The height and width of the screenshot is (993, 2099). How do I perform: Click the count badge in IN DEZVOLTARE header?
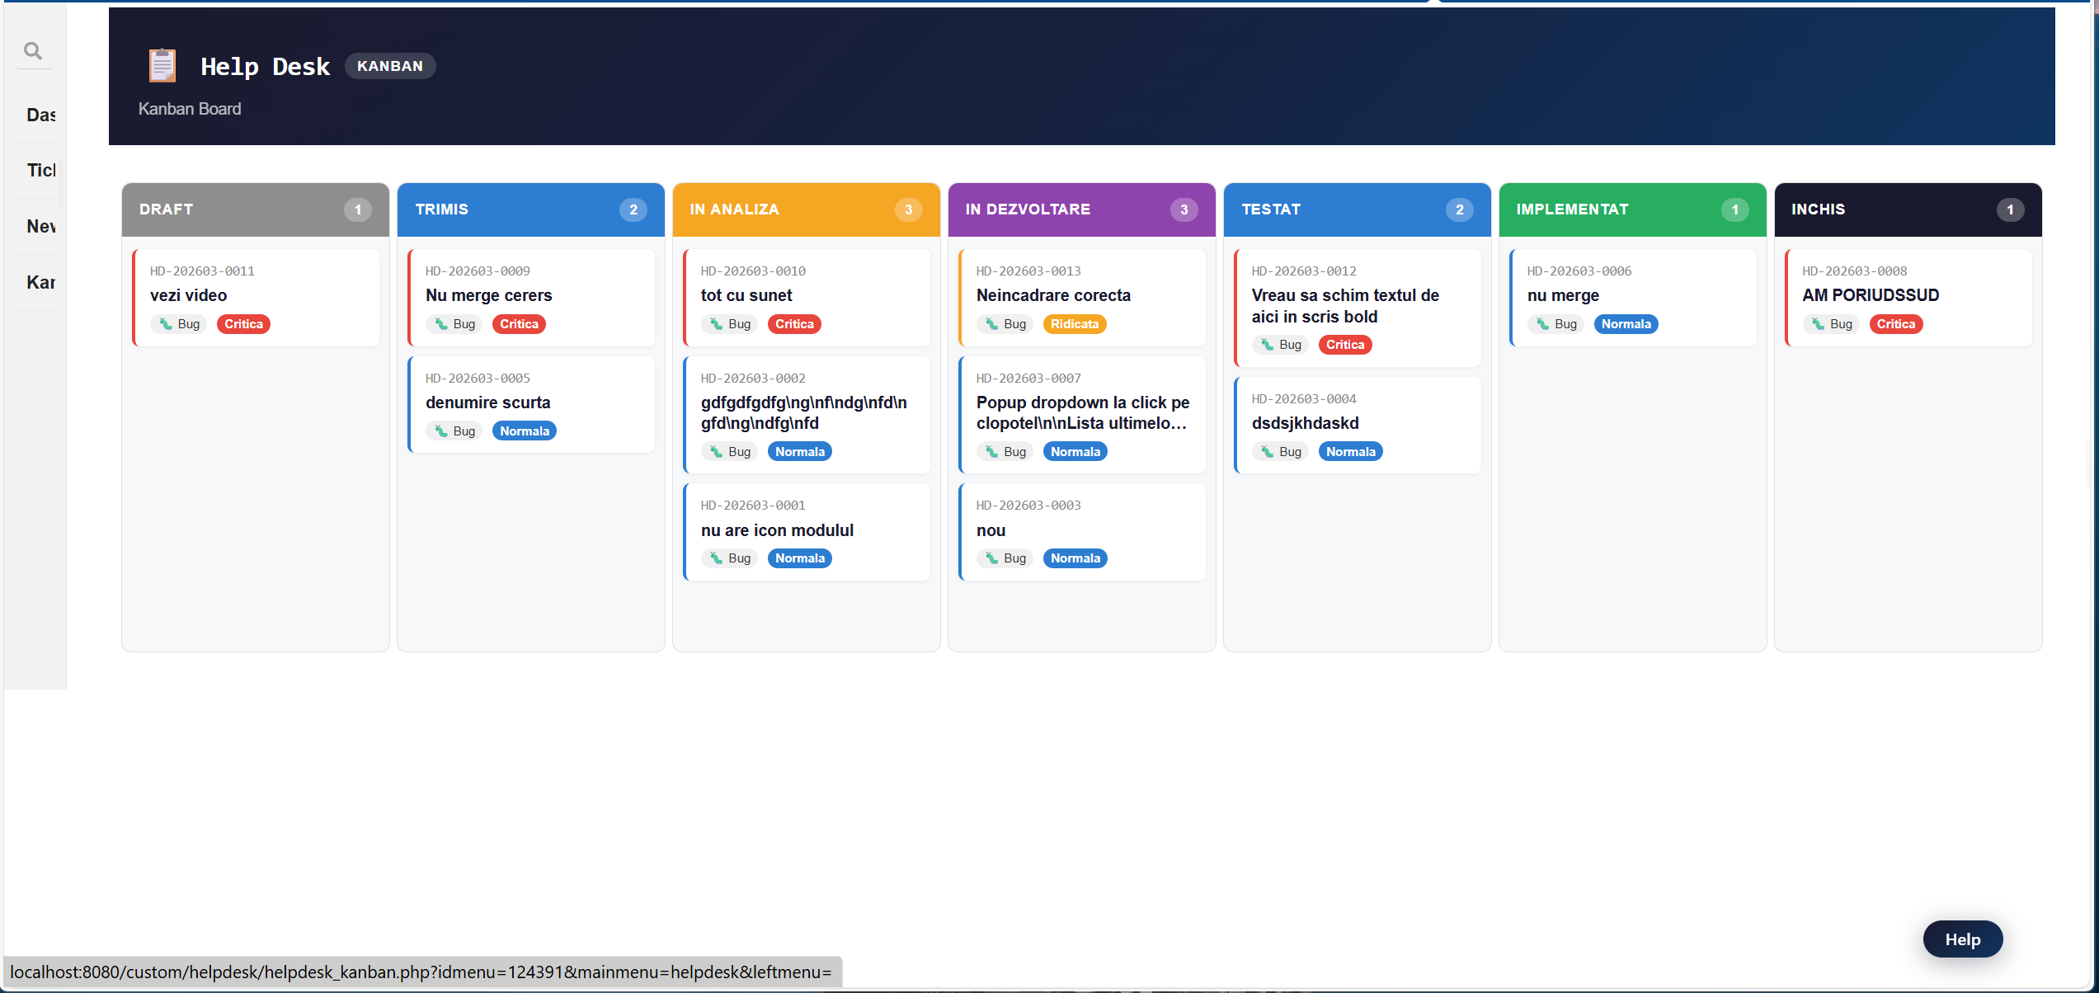click(x=1184, y=209)
